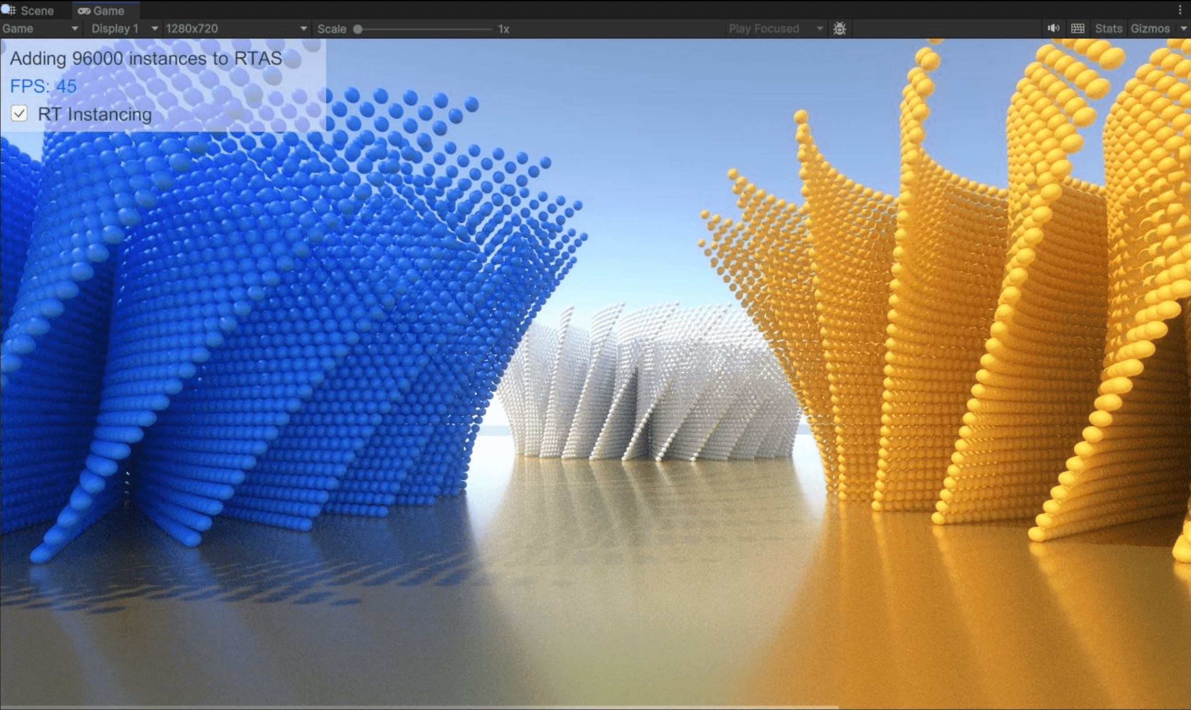The image size is (1191, 710).
Task: Click the debug bug icon near Play Focused
Action: [840, 28]
